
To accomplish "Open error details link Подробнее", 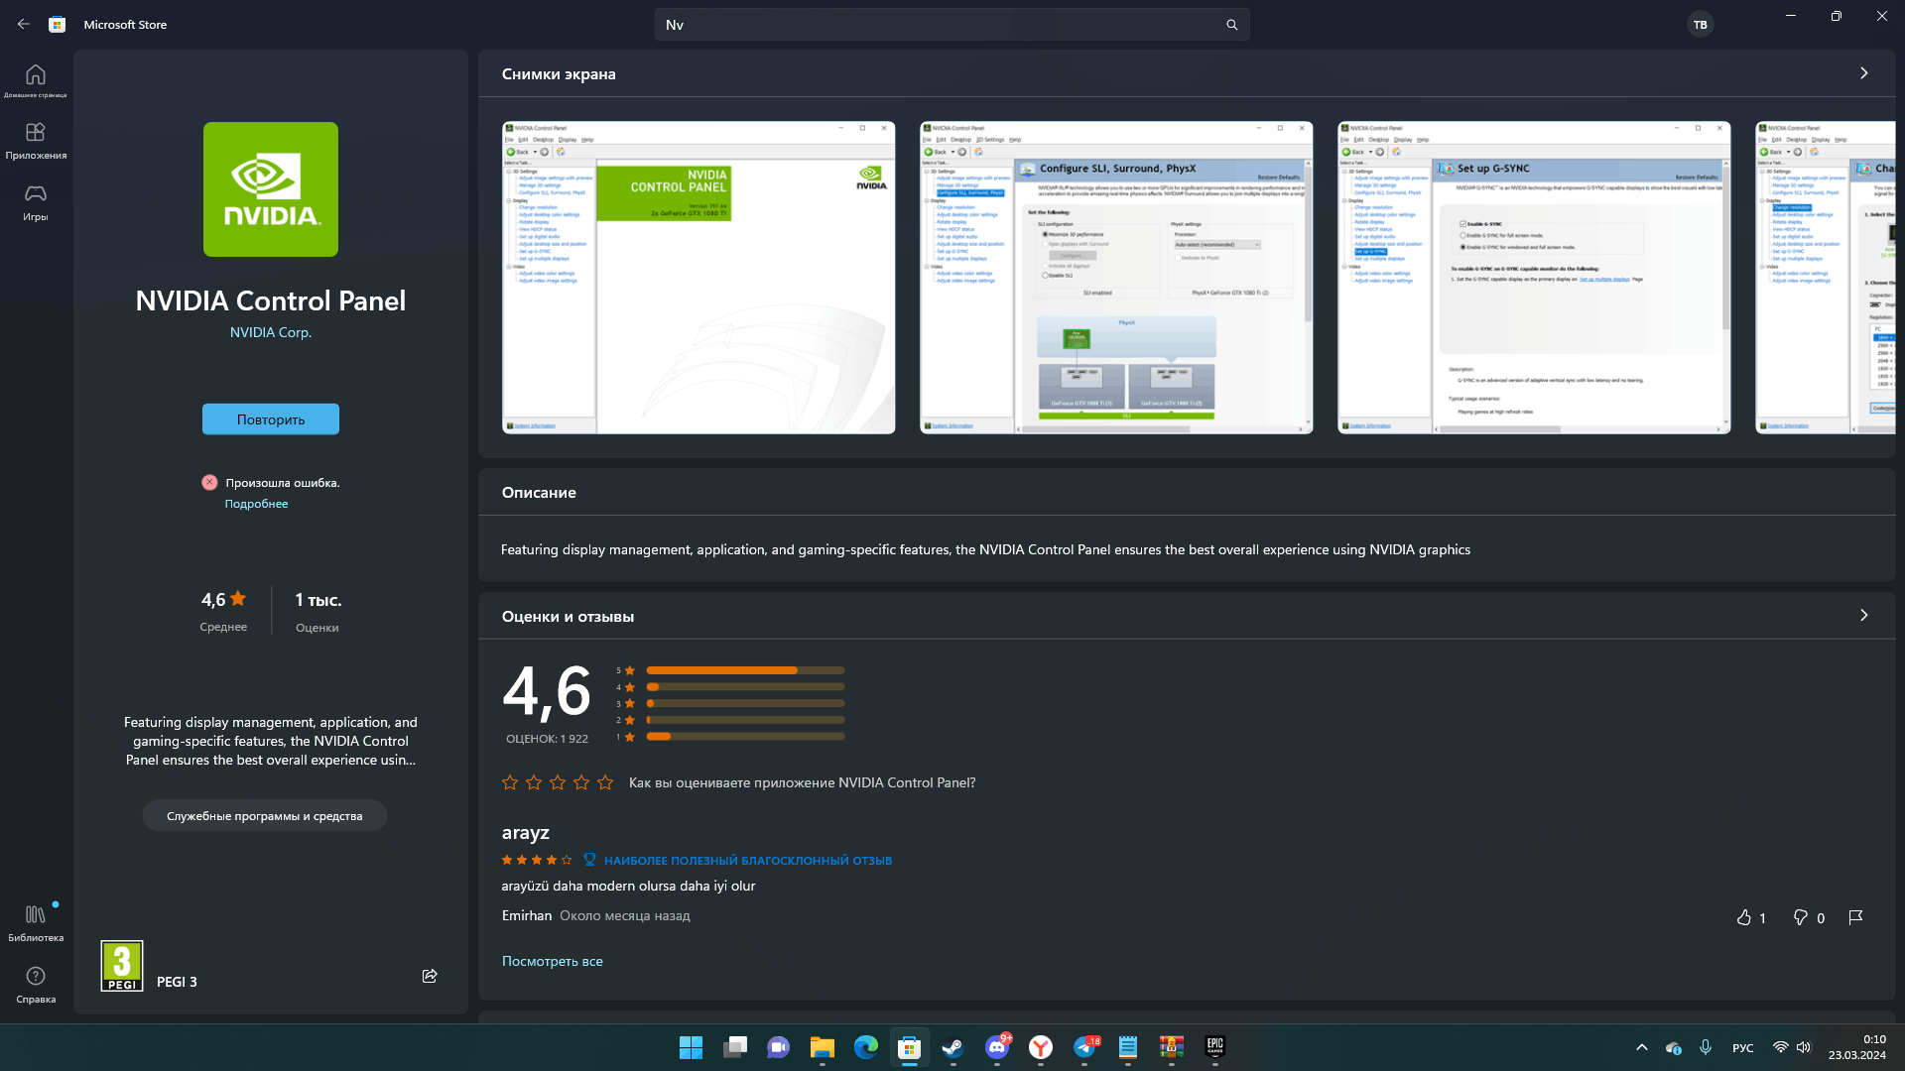I will (x=256, y=504).
